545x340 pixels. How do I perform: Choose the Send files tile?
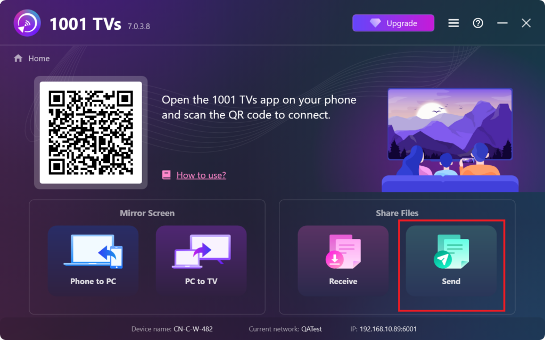click(451, 260)
